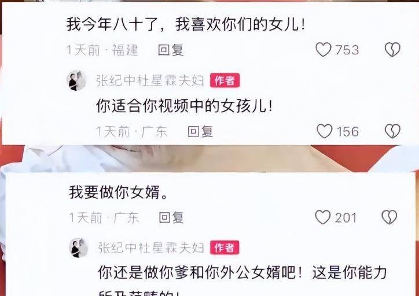Open username 张纪中杜星霖夫妇 in the upper reply
Screen dimensions: 419x296
(x=150, y=80)
